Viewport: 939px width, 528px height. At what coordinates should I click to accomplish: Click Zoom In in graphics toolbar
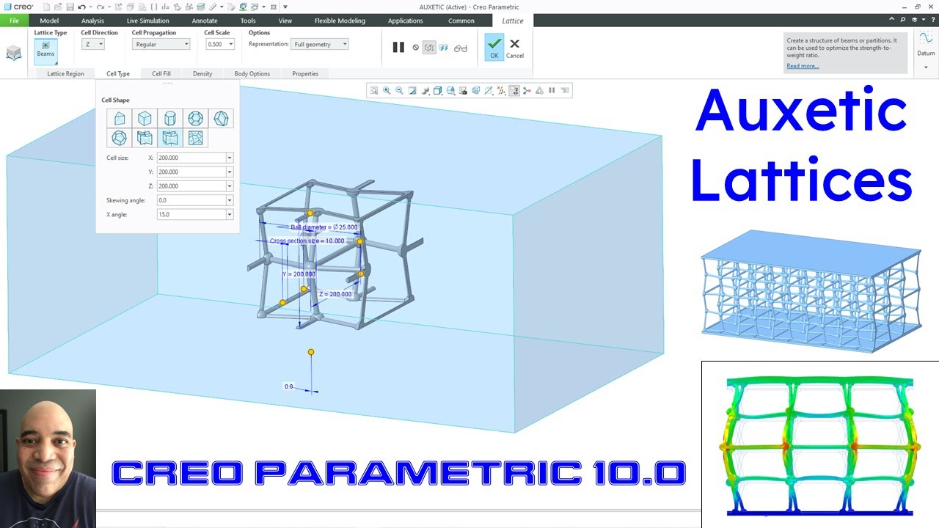point(387,91)
